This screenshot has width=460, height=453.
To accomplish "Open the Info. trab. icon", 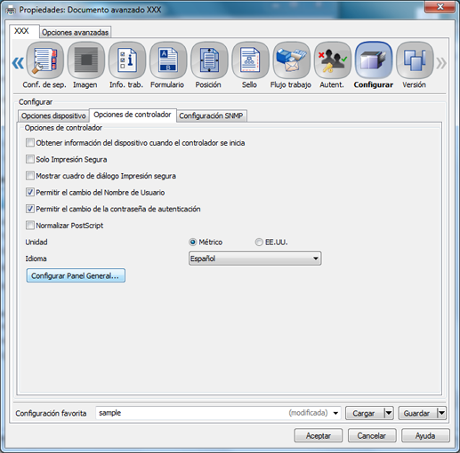I will point(127,60).
